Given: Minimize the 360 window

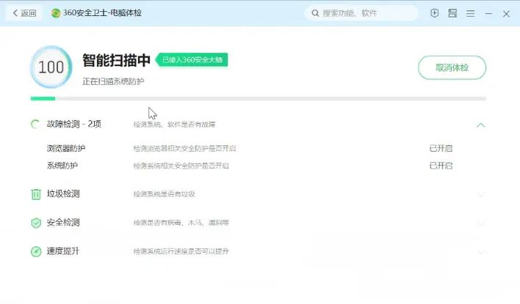Looking at the screenshot, I should [x=488, y=14].
